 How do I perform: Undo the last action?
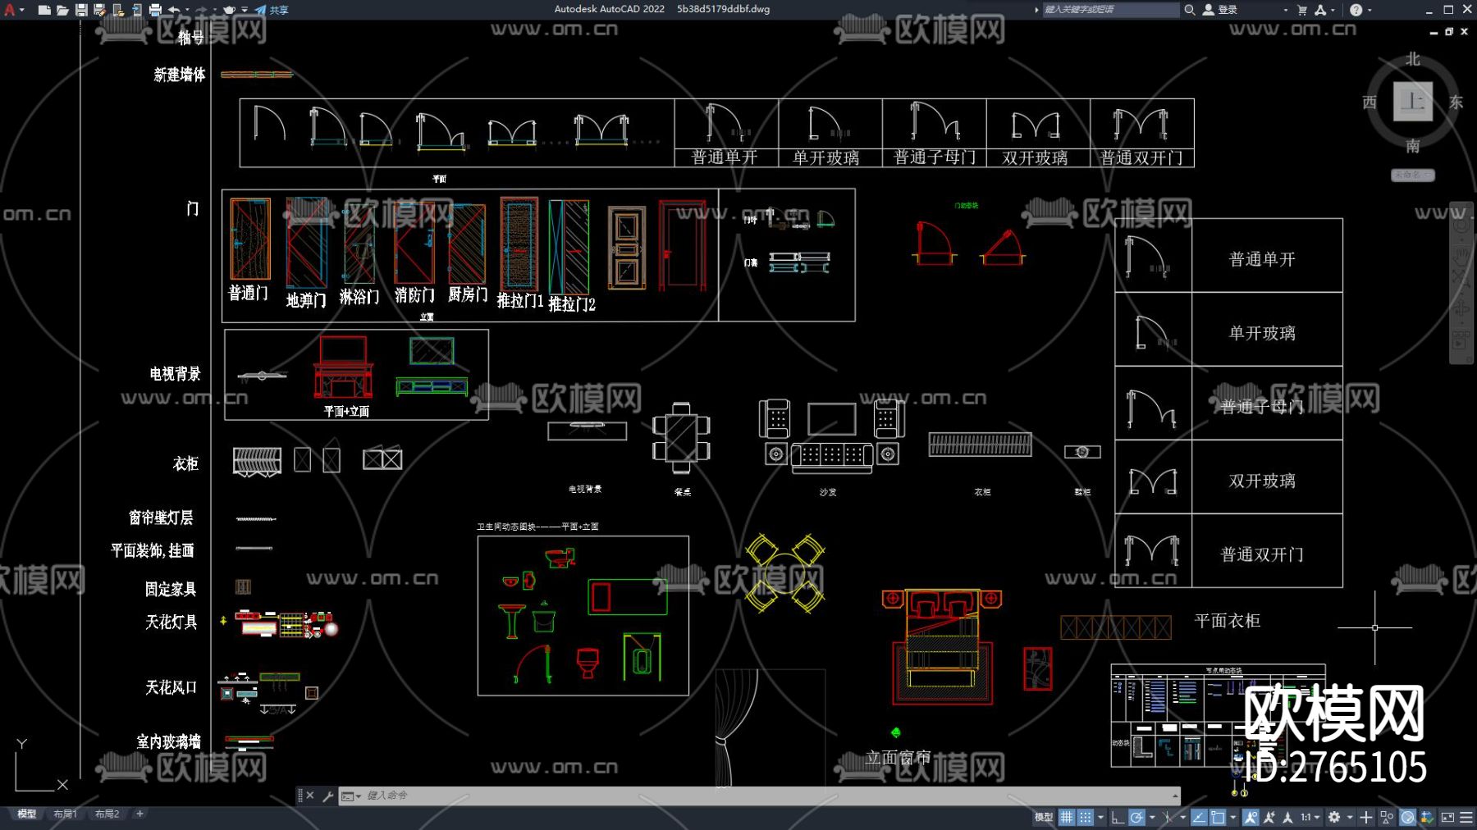[174, 10]
